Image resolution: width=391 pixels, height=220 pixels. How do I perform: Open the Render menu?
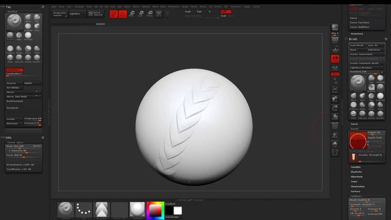[x=185, y=7]
